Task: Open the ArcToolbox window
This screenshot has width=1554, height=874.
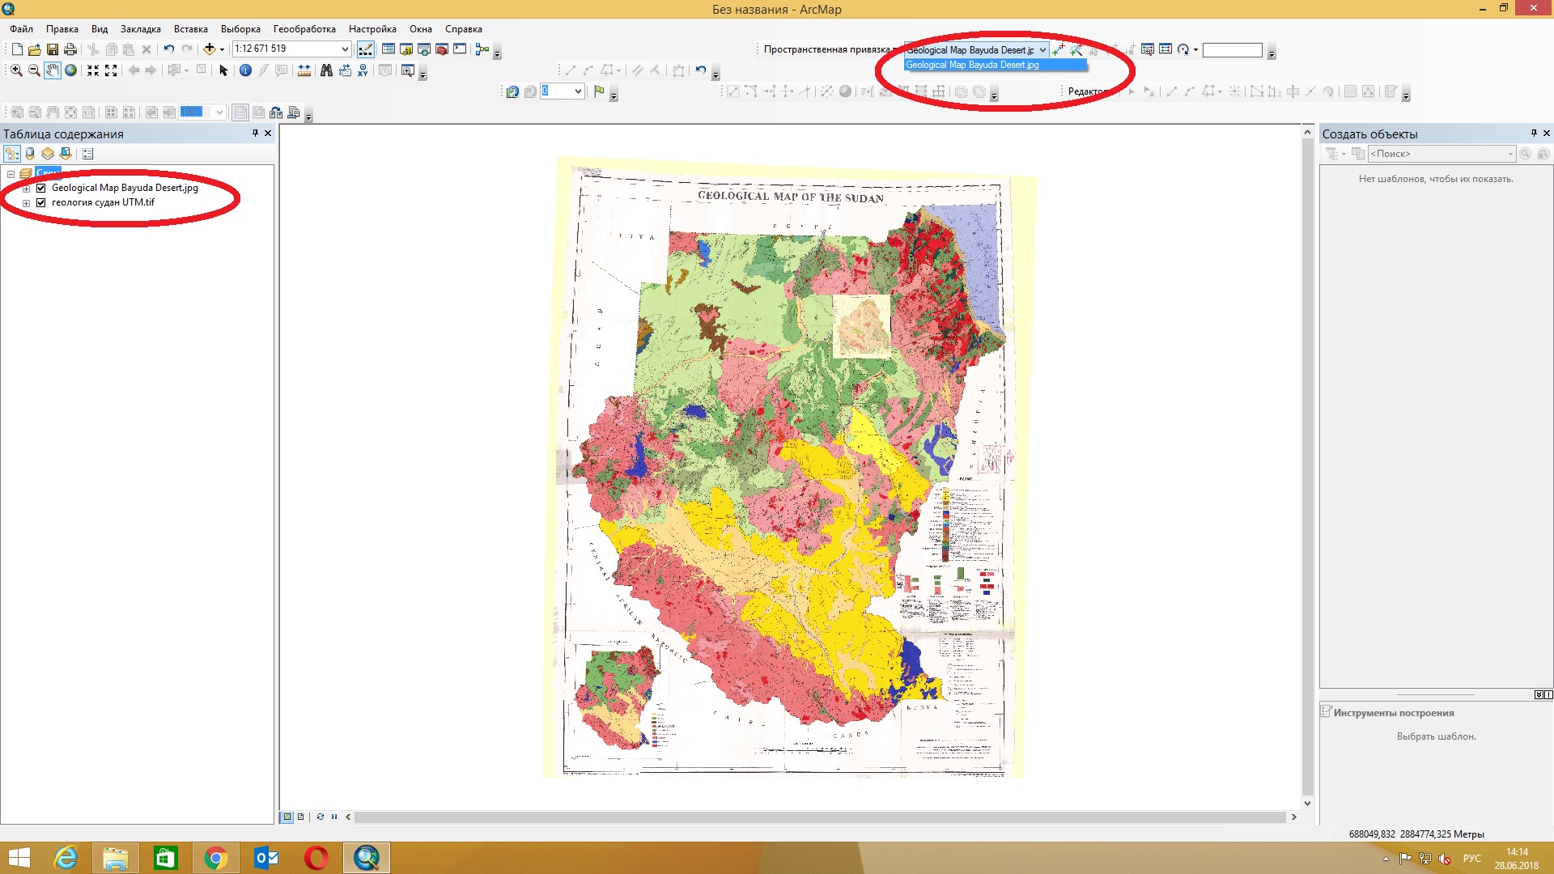Action: (x=442, y=49)
